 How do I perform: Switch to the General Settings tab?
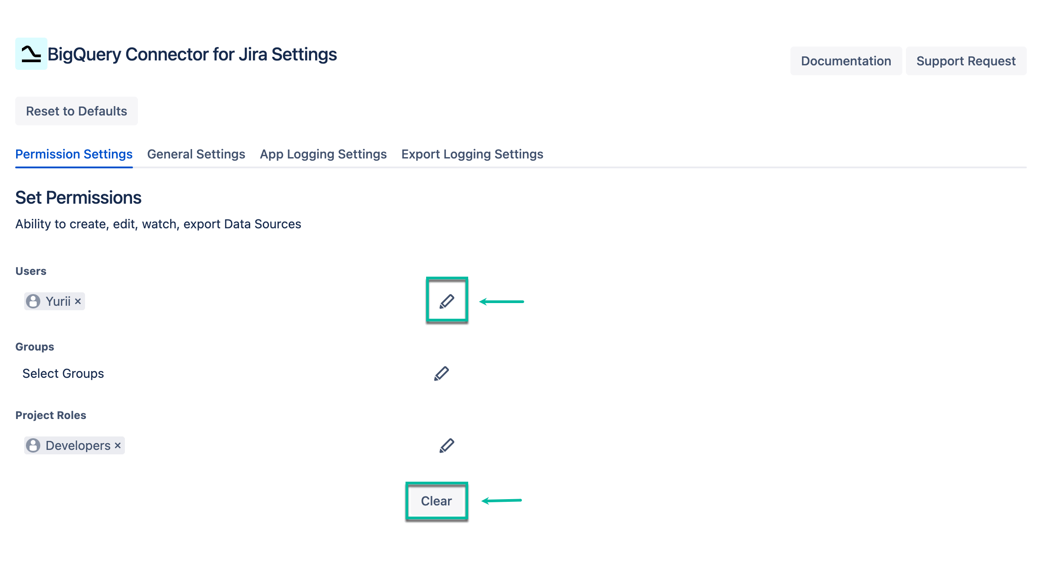point(196,154)
